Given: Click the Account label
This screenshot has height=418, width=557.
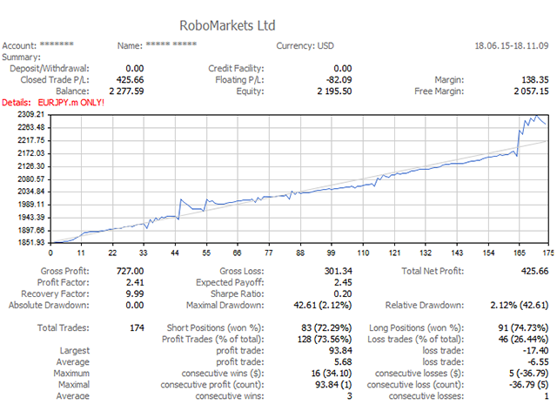Looking at the screenshot, I should [19, 46].
